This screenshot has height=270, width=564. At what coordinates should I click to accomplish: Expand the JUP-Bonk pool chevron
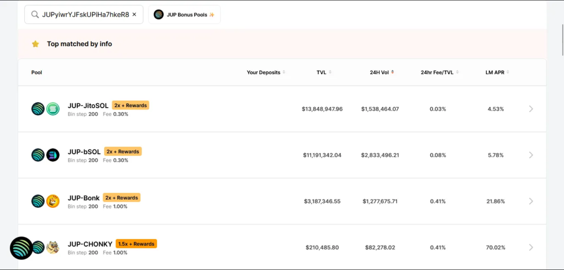[531, 201]
